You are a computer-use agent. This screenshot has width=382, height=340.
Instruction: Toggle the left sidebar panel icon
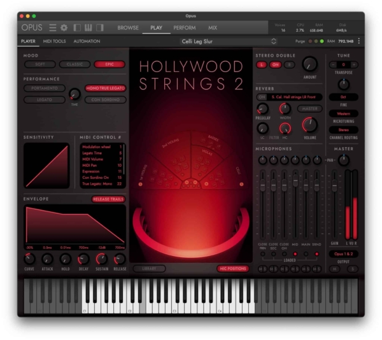click(77, 28)
